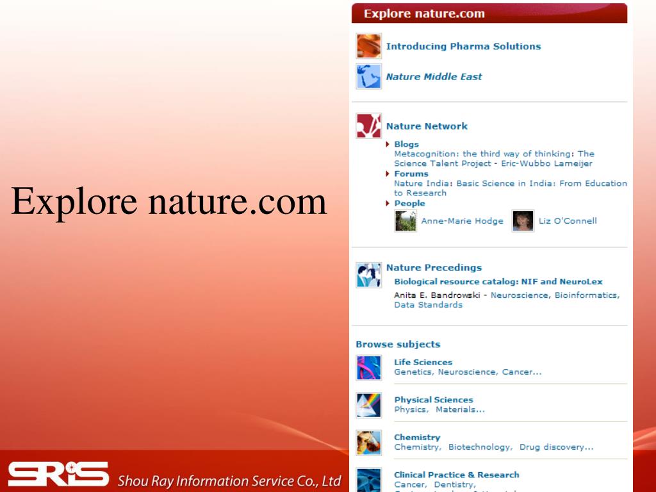This screenshot has height=492, width=656.
Task: Click the Browse subjects heading
Action: 398,344
